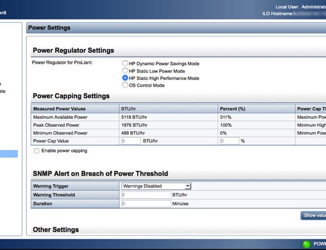Image resolution: width=326 pixels, height=250 pixels.
Task: Click the Minimum Observed Power row label
Action: 60,133
